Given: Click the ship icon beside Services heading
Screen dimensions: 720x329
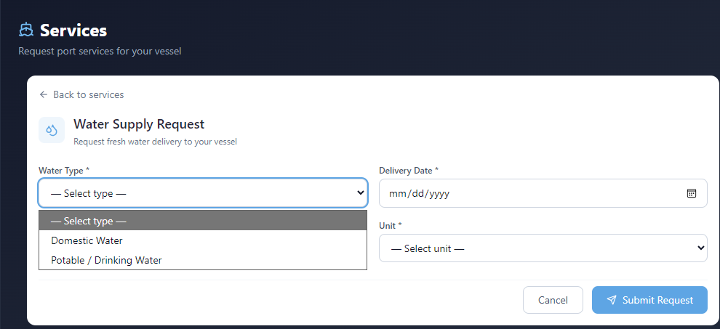Looking at the screenshot, I should [26, 30].
